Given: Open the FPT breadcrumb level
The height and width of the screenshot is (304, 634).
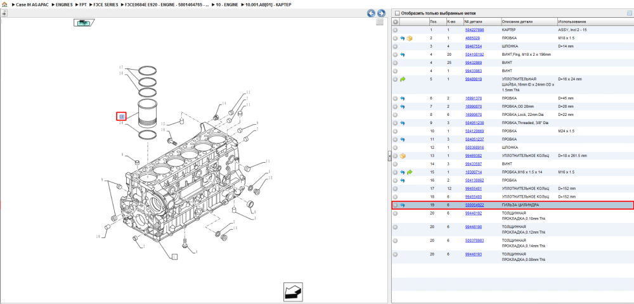Looking at the screenshot, I should coord(83,4).
